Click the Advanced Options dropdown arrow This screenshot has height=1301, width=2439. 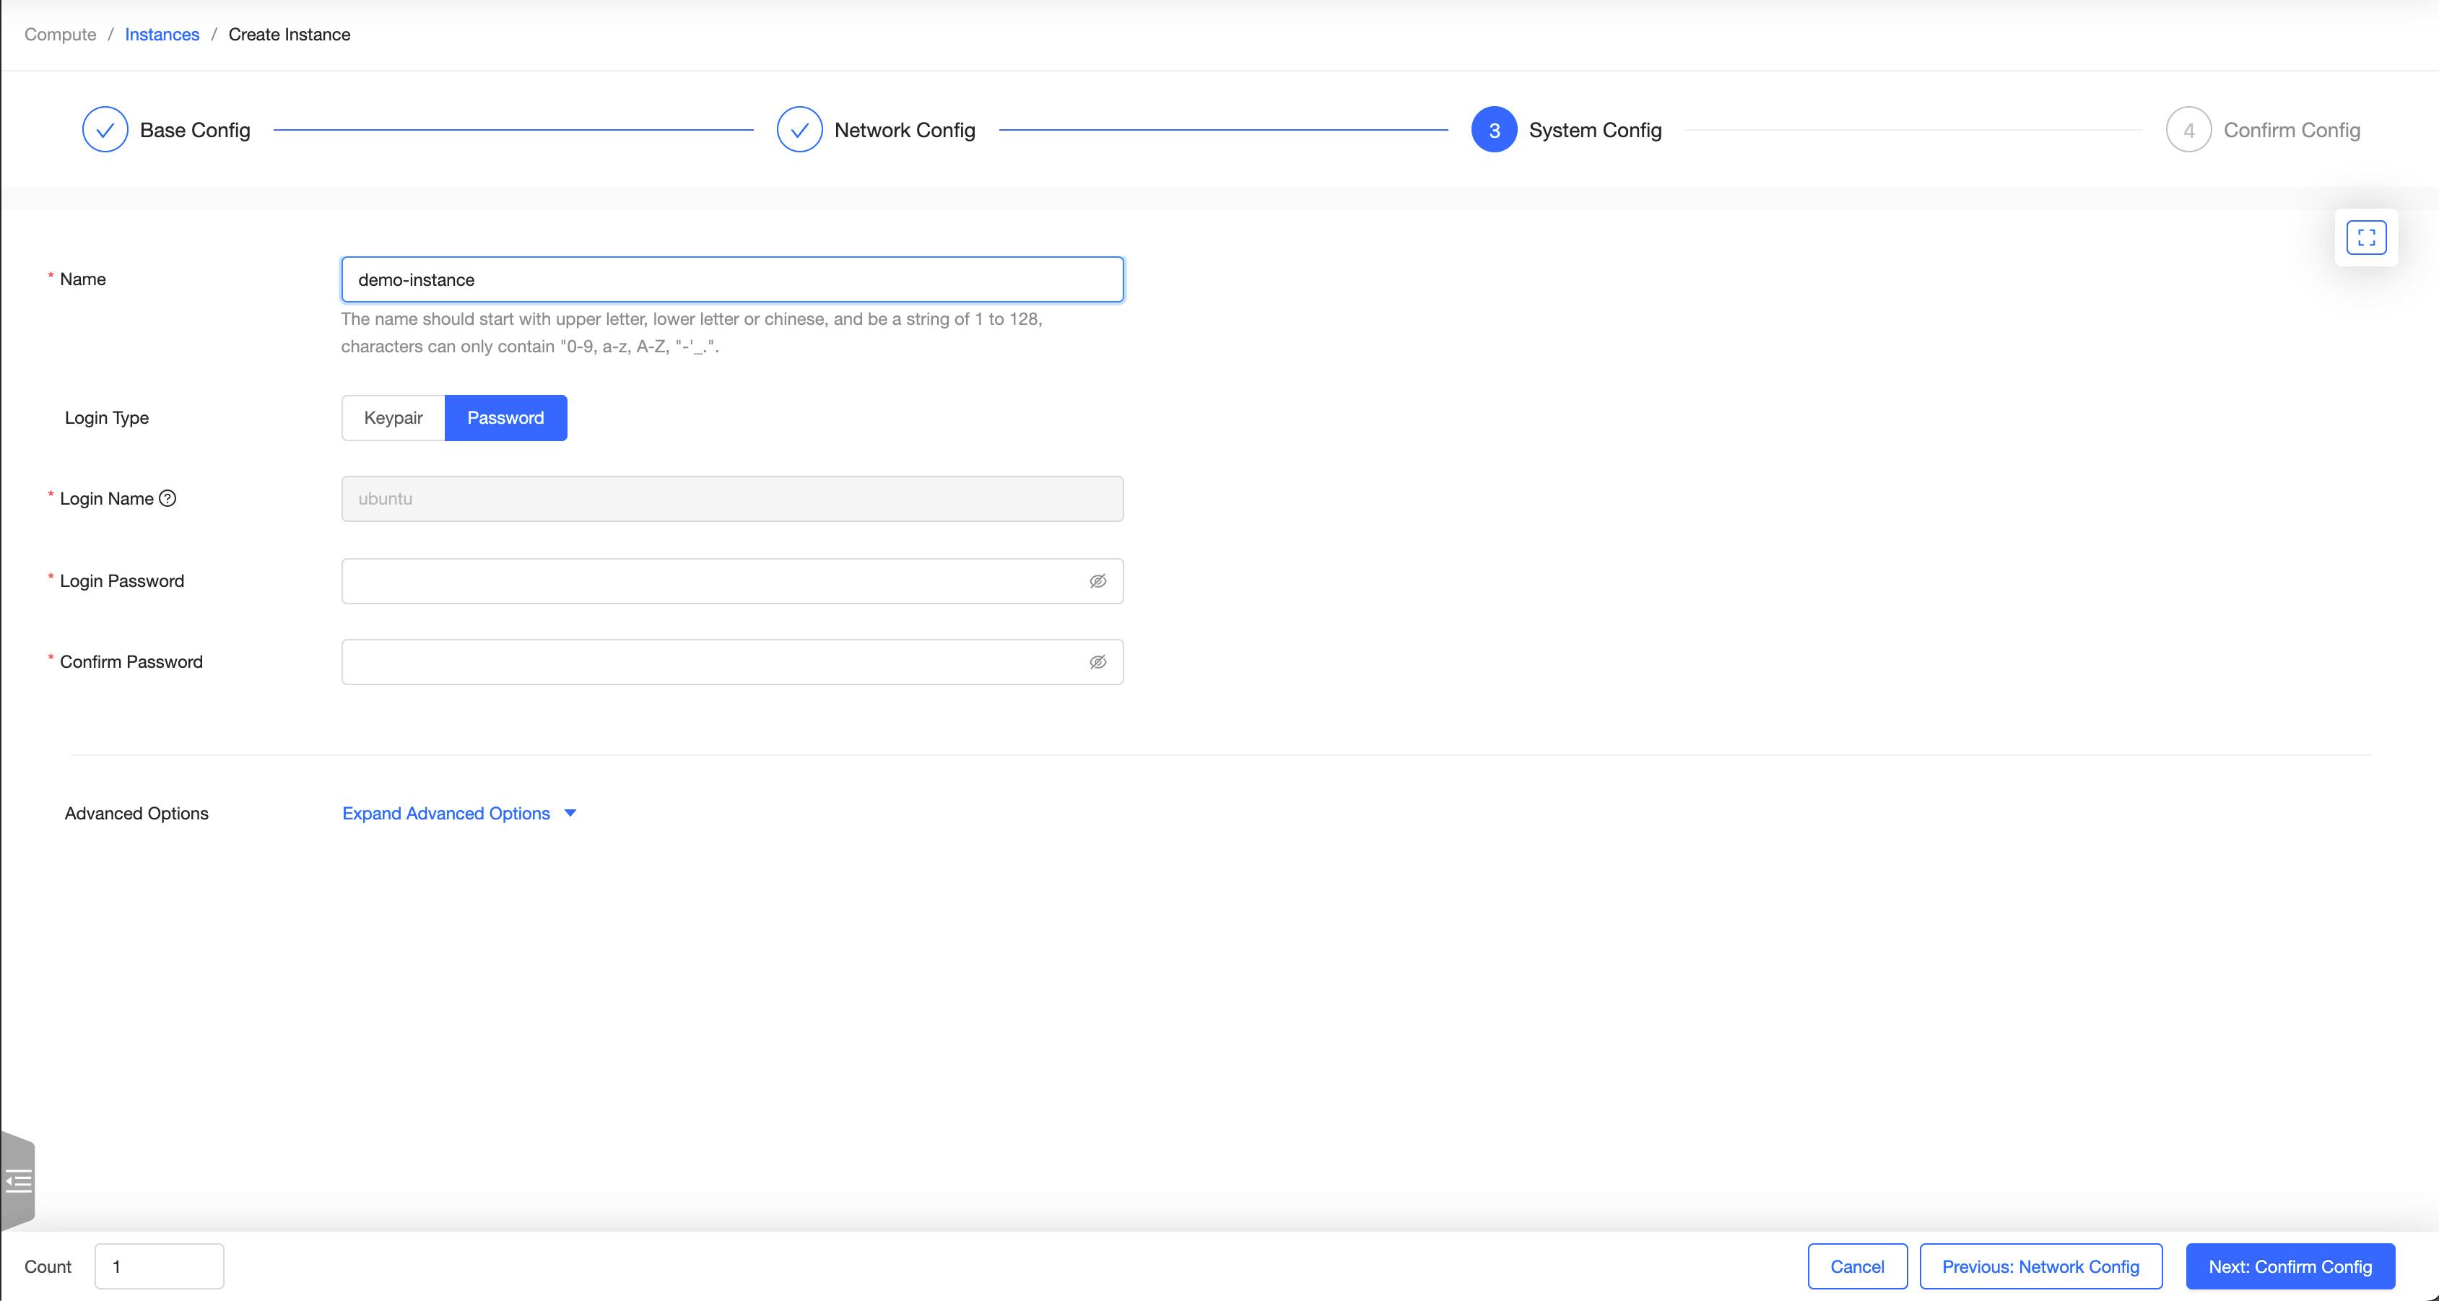pyautogui.click(x=570, y=814)
